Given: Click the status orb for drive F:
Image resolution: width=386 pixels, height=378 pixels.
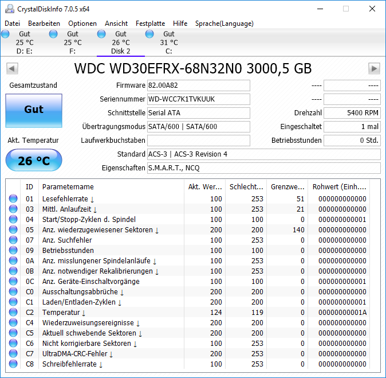Looking at the screenshot, I should coord(53,34).
